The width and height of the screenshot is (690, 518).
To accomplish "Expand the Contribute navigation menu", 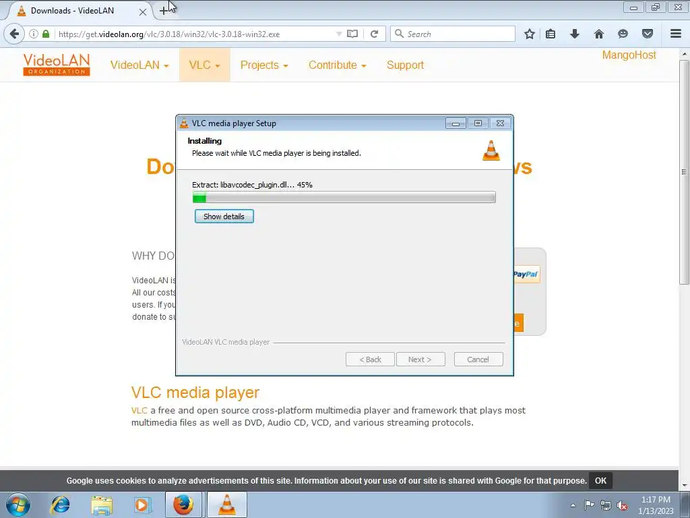I will tap(338, 65).
